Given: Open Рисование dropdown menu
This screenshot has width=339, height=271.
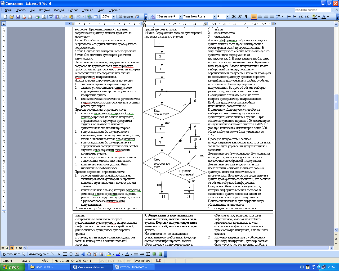Looking at the screenshot, I should point(11,254).
